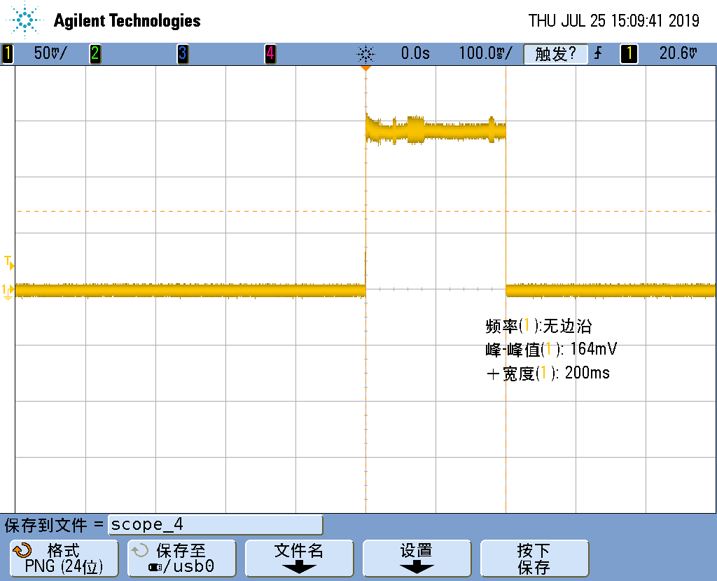Image resolution: width=717 pixels, height=581 pixels.
Task: Click the trigger source Channel 1 icon
Action: (628, 53)
